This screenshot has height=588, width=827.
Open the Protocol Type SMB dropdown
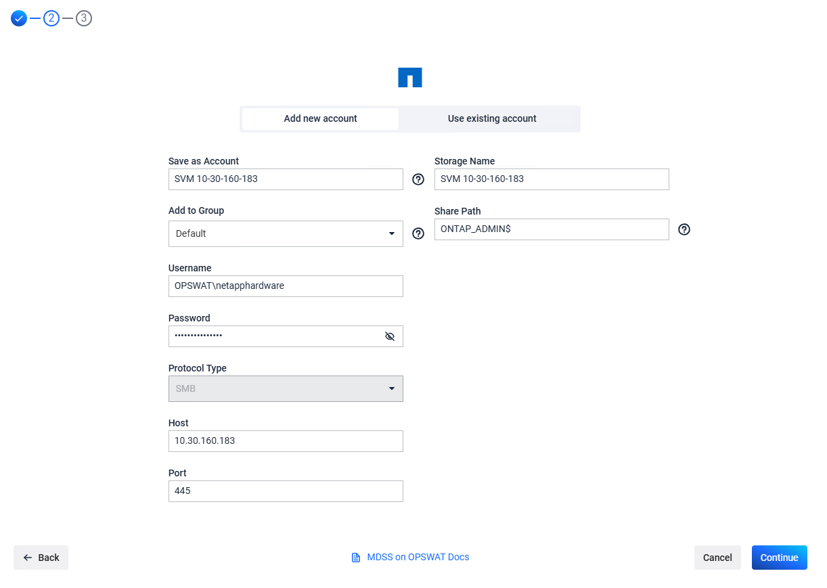click(286, 389)
